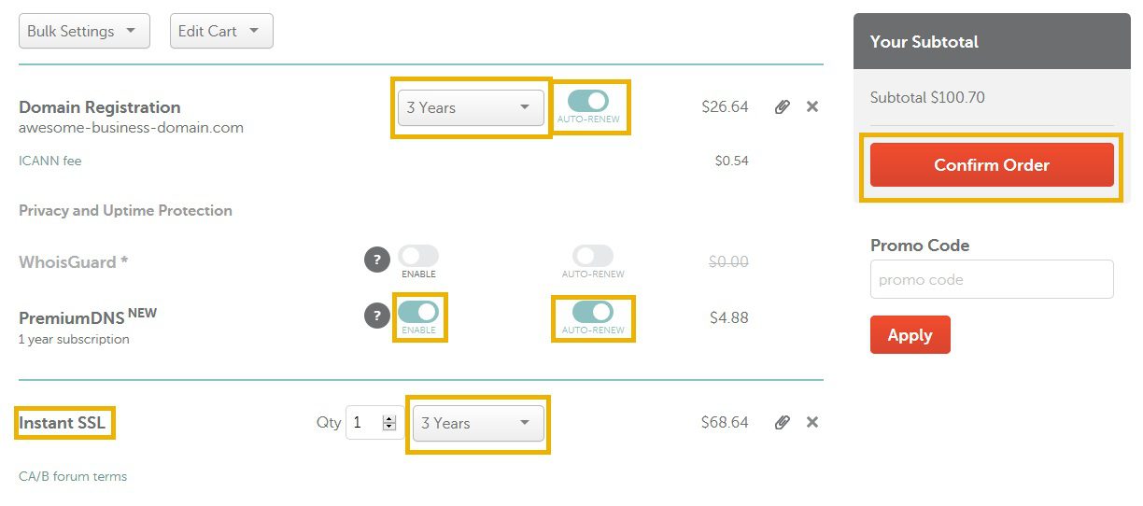Click the paperclip icon for Domain Registration
Image resolution: width=1143 pixels, height=506 pixels.
[783, 106]
